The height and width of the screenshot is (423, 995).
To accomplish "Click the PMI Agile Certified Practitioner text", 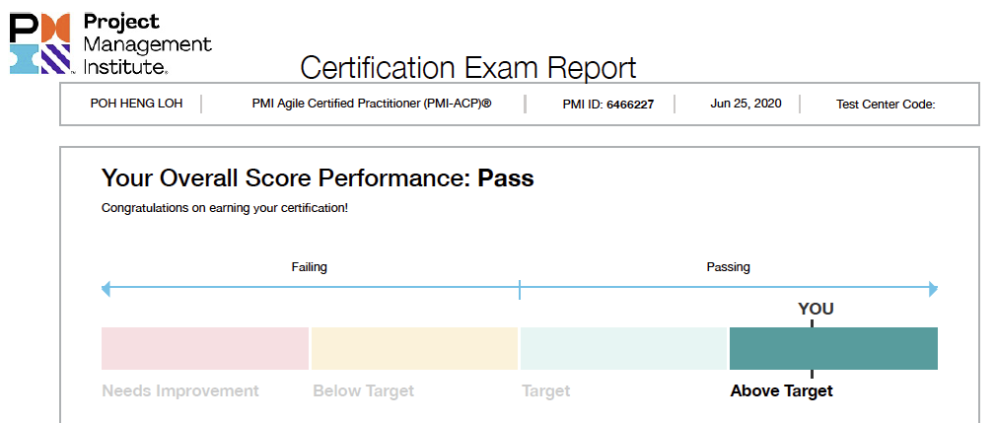I will (371, 104).
